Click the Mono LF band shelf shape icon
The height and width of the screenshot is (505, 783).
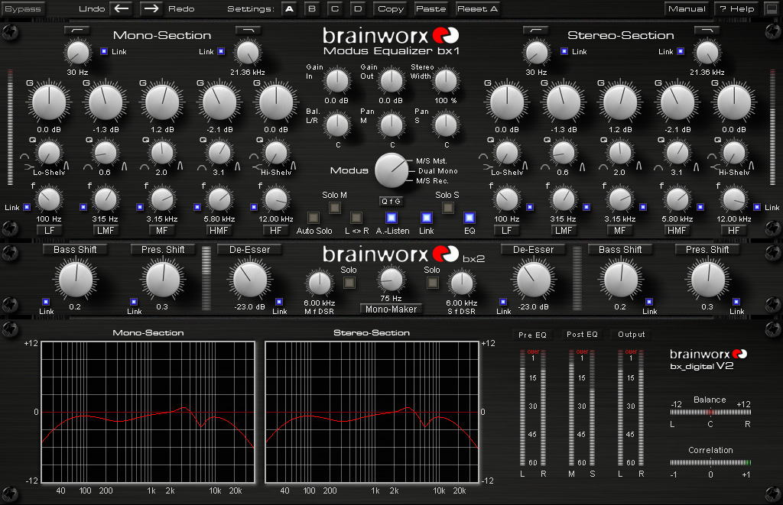pyautogui.click(x=28, y=166)
